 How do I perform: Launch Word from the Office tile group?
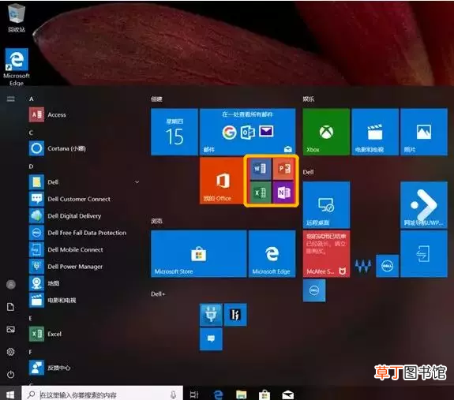(260, 169)
